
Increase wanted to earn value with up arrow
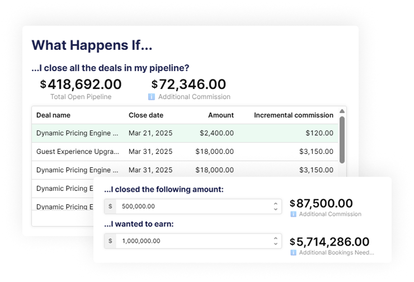(276, 238)
